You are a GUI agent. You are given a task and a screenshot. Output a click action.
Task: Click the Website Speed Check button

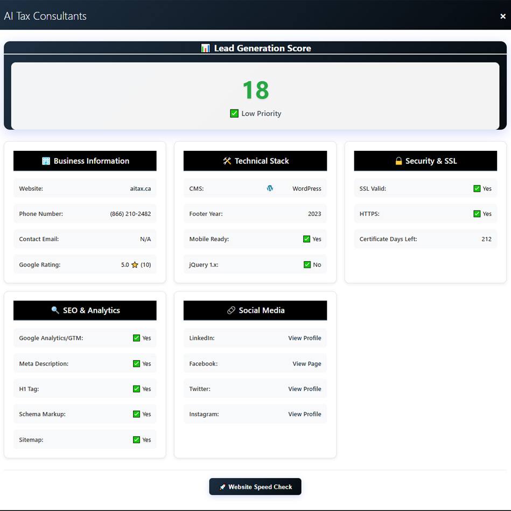point(255,486)
